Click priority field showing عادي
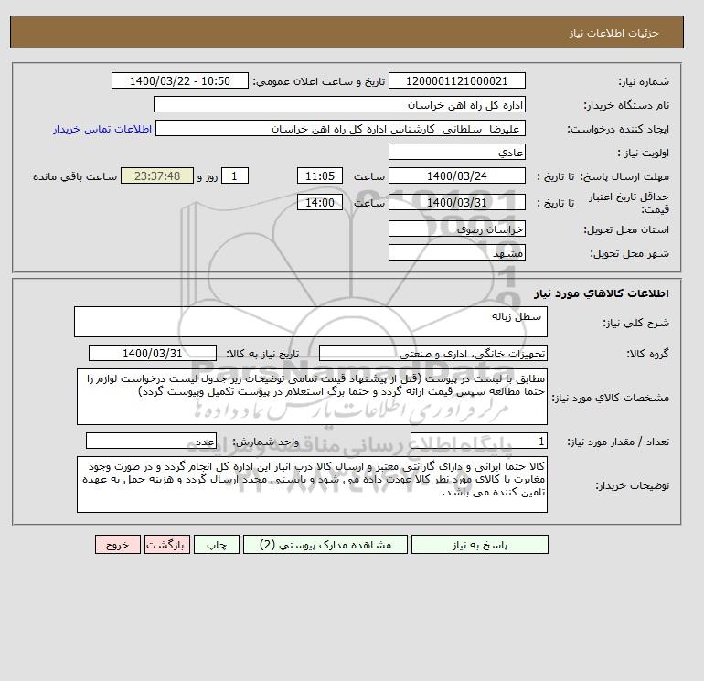The width and height of the screenshot is (704, 681). (456, 152)
